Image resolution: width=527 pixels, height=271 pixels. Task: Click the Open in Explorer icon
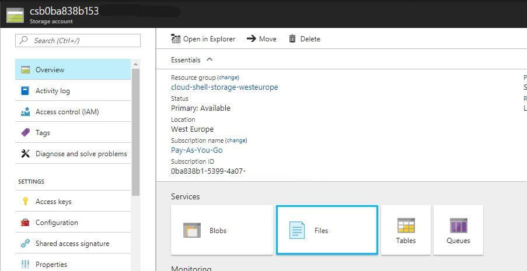(176, 38)
